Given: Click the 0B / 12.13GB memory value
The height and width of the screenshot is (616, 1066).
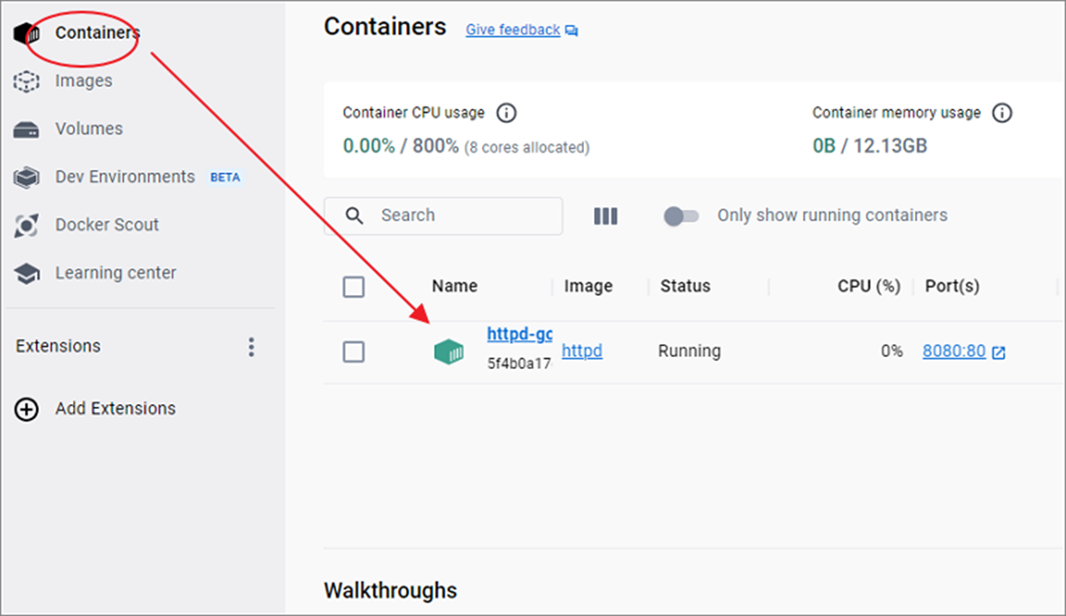Looking at the screenshot, I should tap(869, 146).
